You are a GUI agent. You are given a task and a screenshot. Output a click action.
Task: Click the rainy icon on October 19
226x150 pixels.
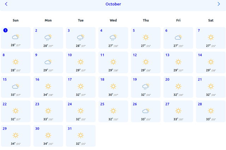click(146, 86)
